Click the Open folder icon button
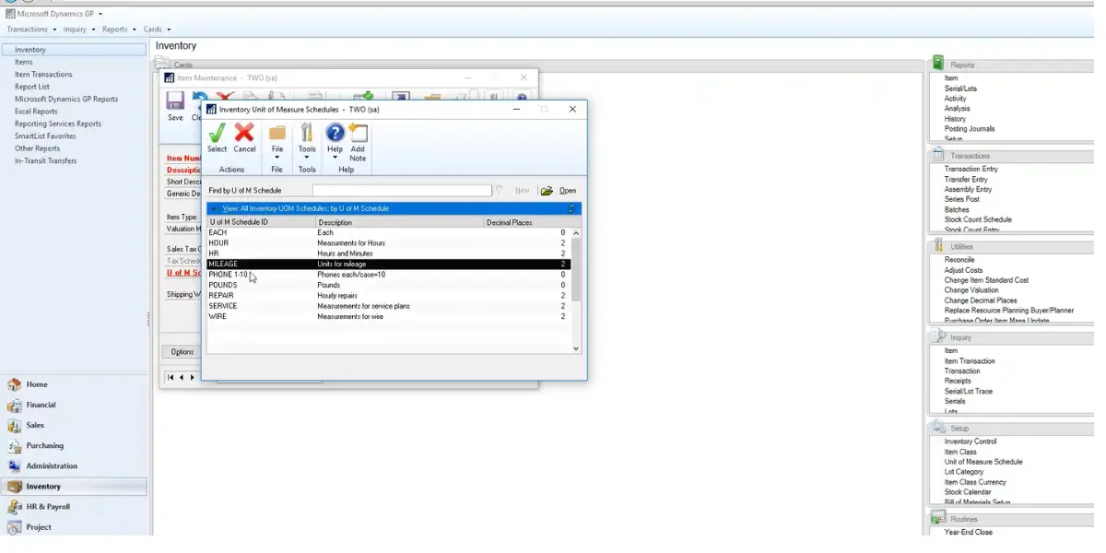Screen dimensions: 1106x553 [x=547, y=191]
